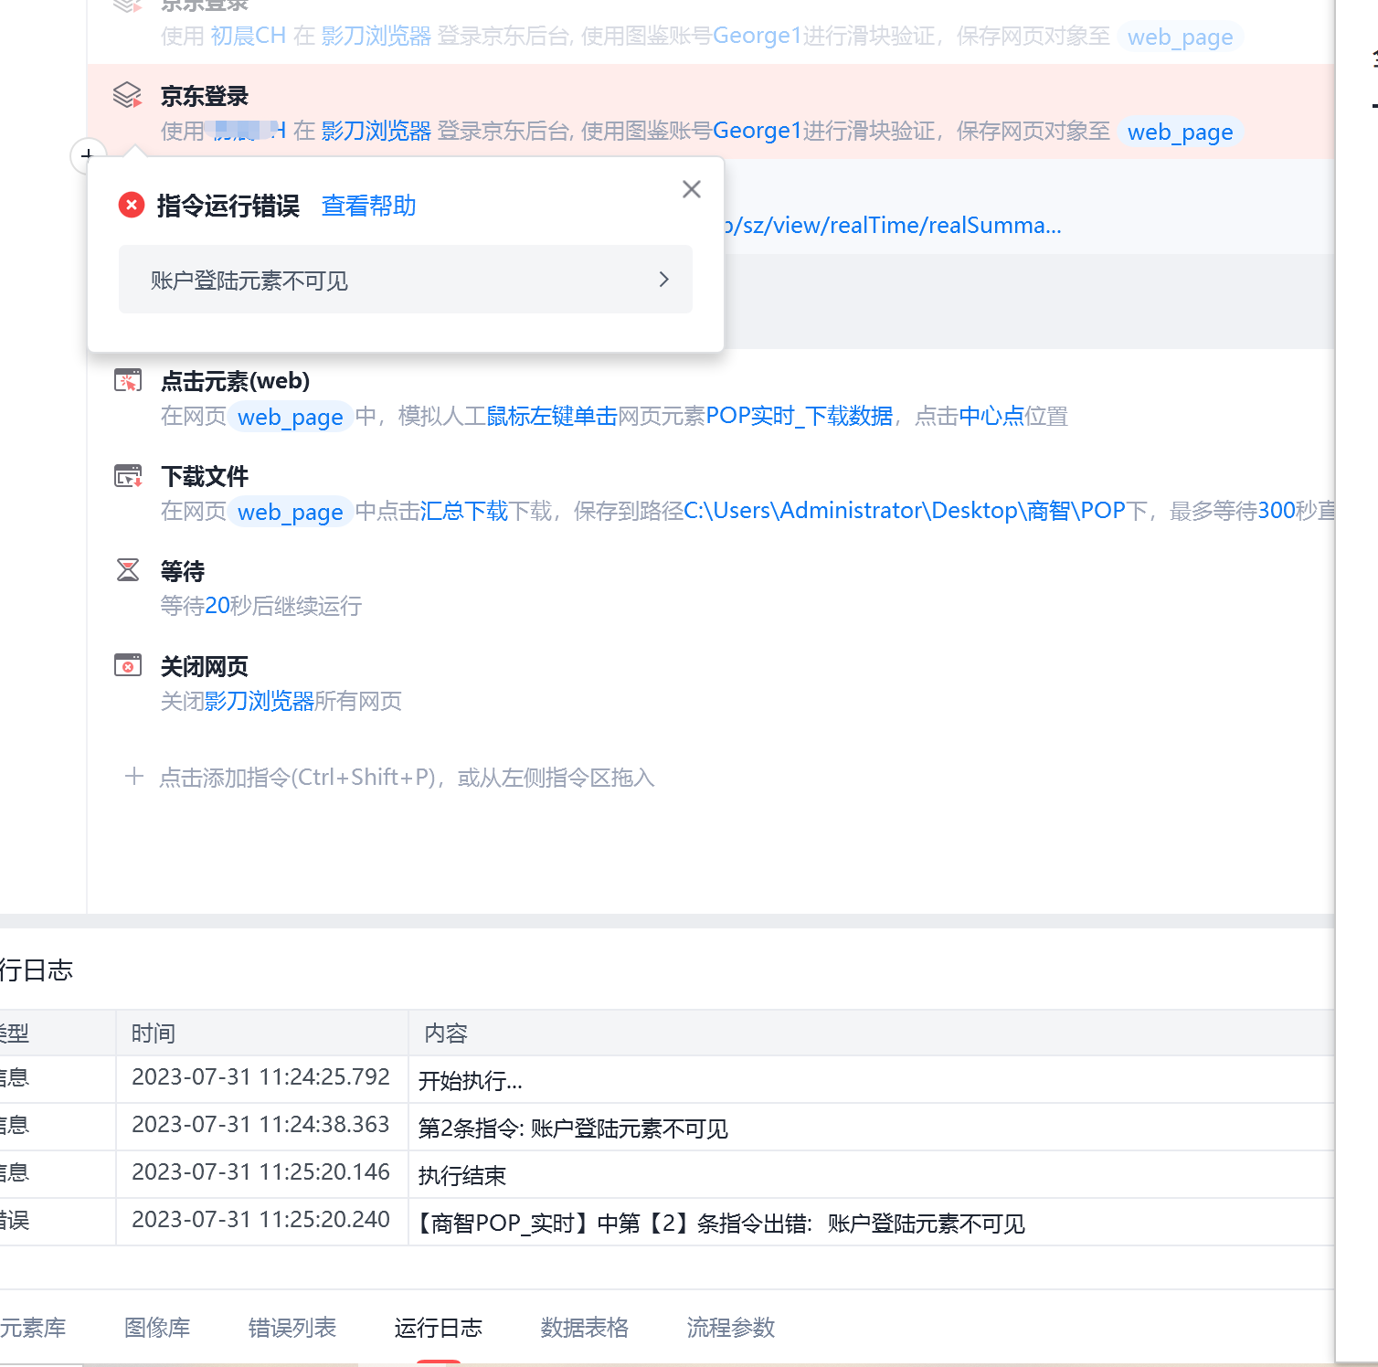Click timestamp 2023-07-31 11:25:20.240
The height and width of the screenshot is (1367, 1378).
click(x=260, y=1220)
